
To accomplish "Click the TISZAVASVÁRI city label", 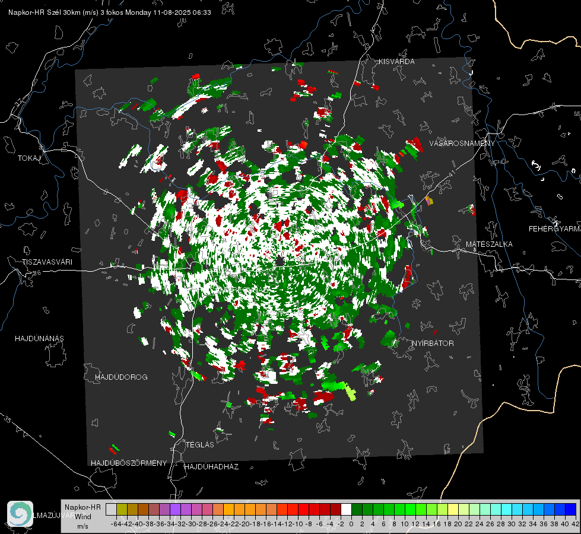I will [47, 262].
